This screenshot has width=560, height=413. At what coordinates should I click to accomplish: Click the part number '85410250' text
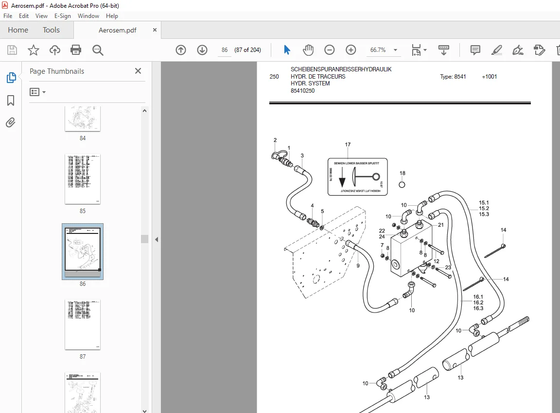pyautogui.click(x=302, y=91)
